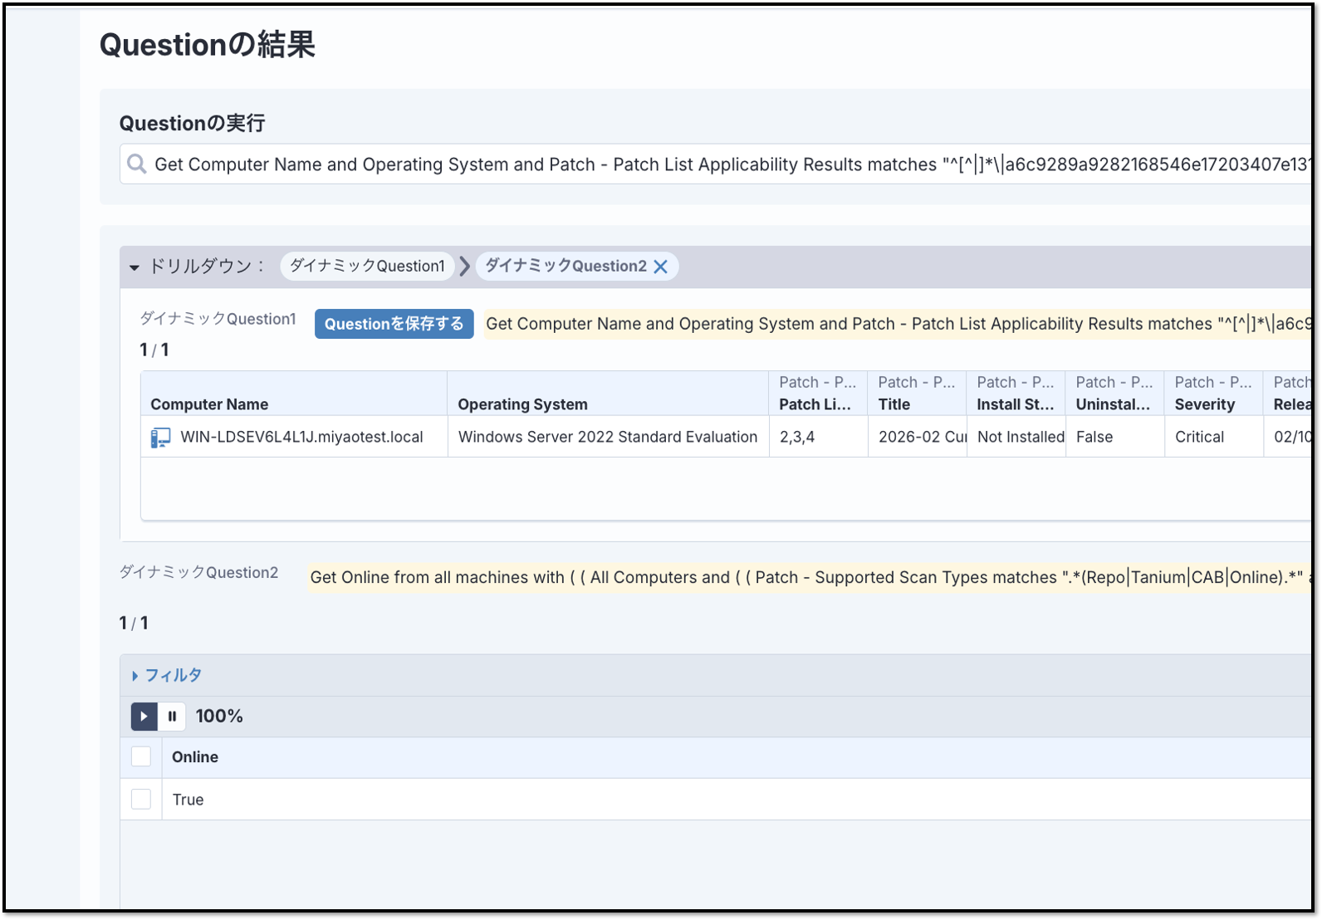This screenshot has height=920, width=1322.
Task: Click the Install Status column header
Action: [x=1015, y=404]
